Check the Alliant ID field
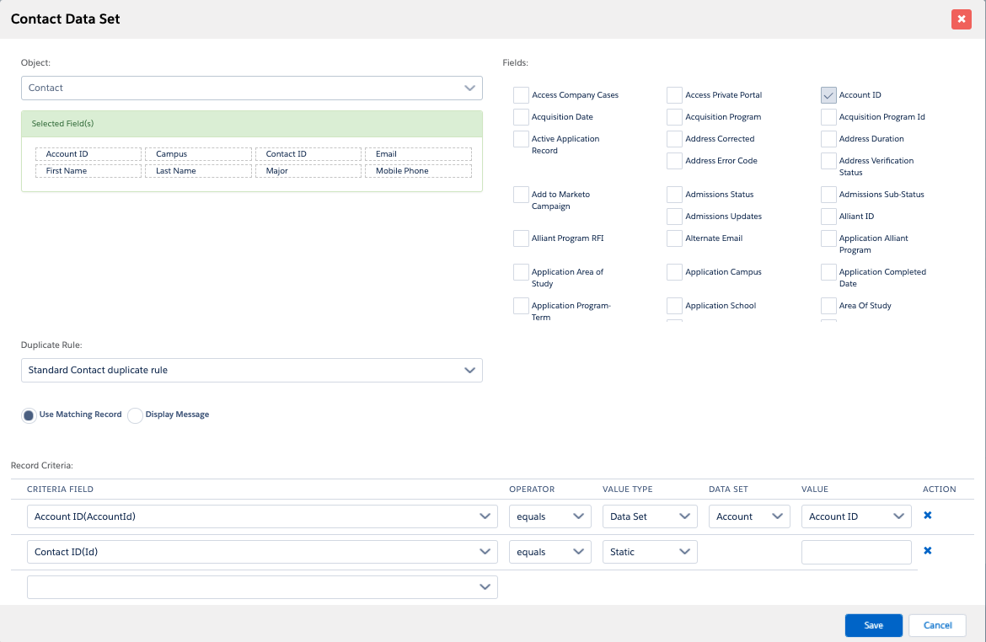This screenshot has height=642, width=986. 828,217
